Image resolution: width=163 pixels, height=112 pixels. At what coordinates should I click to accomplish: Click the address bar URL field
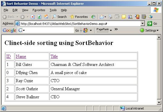click(x=80, y=24)
